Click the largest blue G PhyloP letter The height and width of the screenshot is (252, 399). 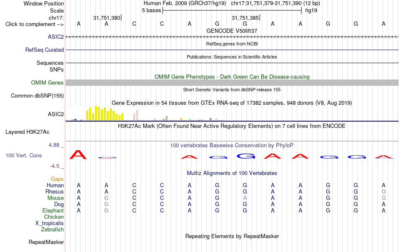(x=246, y=156)
